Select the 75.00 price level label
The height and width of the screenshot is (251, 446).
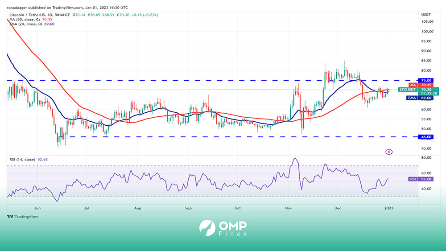click(x=426, y=80)
